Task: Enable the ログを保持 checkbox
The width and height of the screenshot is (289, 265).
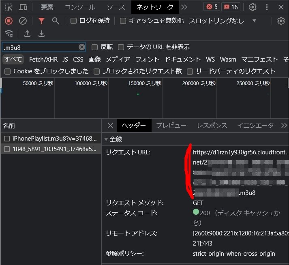Action: [x=73, y=21]
